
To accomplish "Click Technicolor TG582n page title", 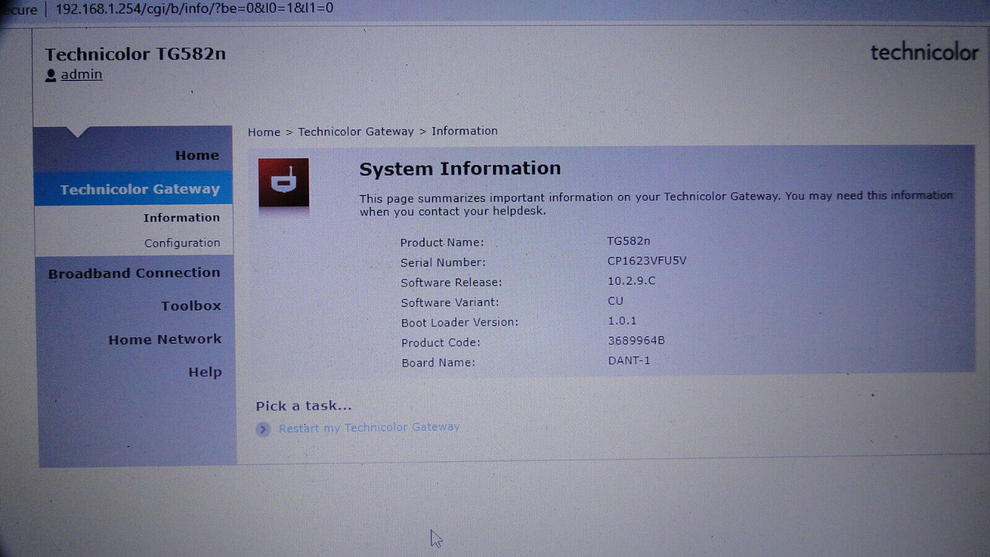I will tap(135, 54).
